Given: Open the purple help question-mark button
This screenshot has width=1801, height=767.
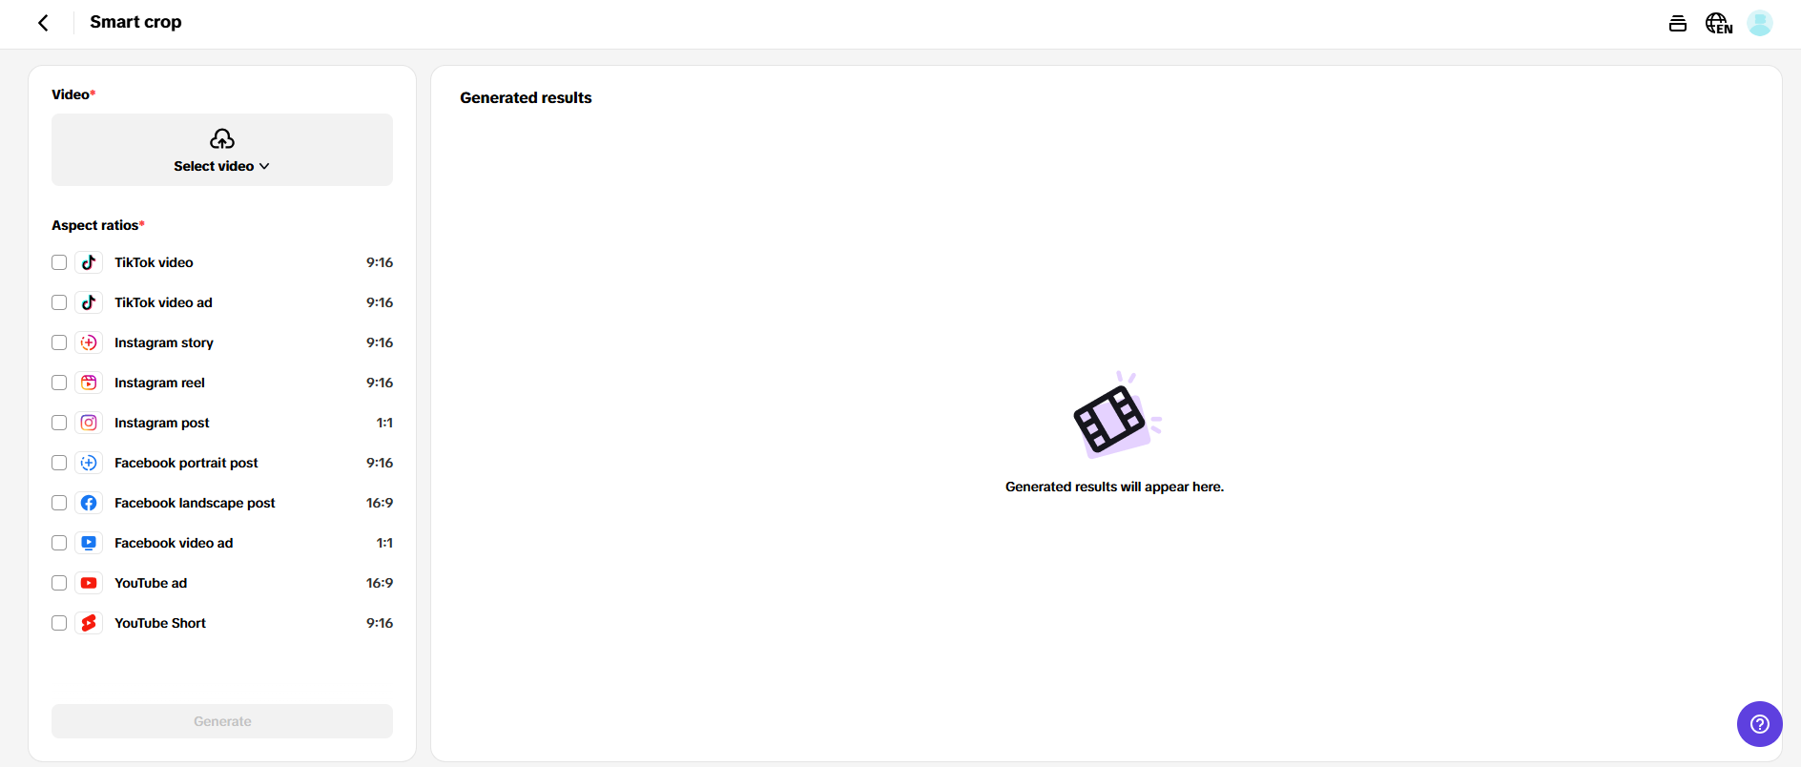Looking at the screenshot, I should click(x=1760, y=724).
